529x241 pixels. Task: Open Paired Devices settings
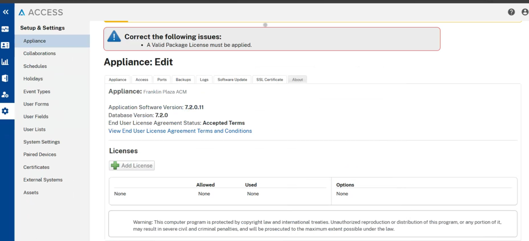pyautogui.click(x=39, y=155)
